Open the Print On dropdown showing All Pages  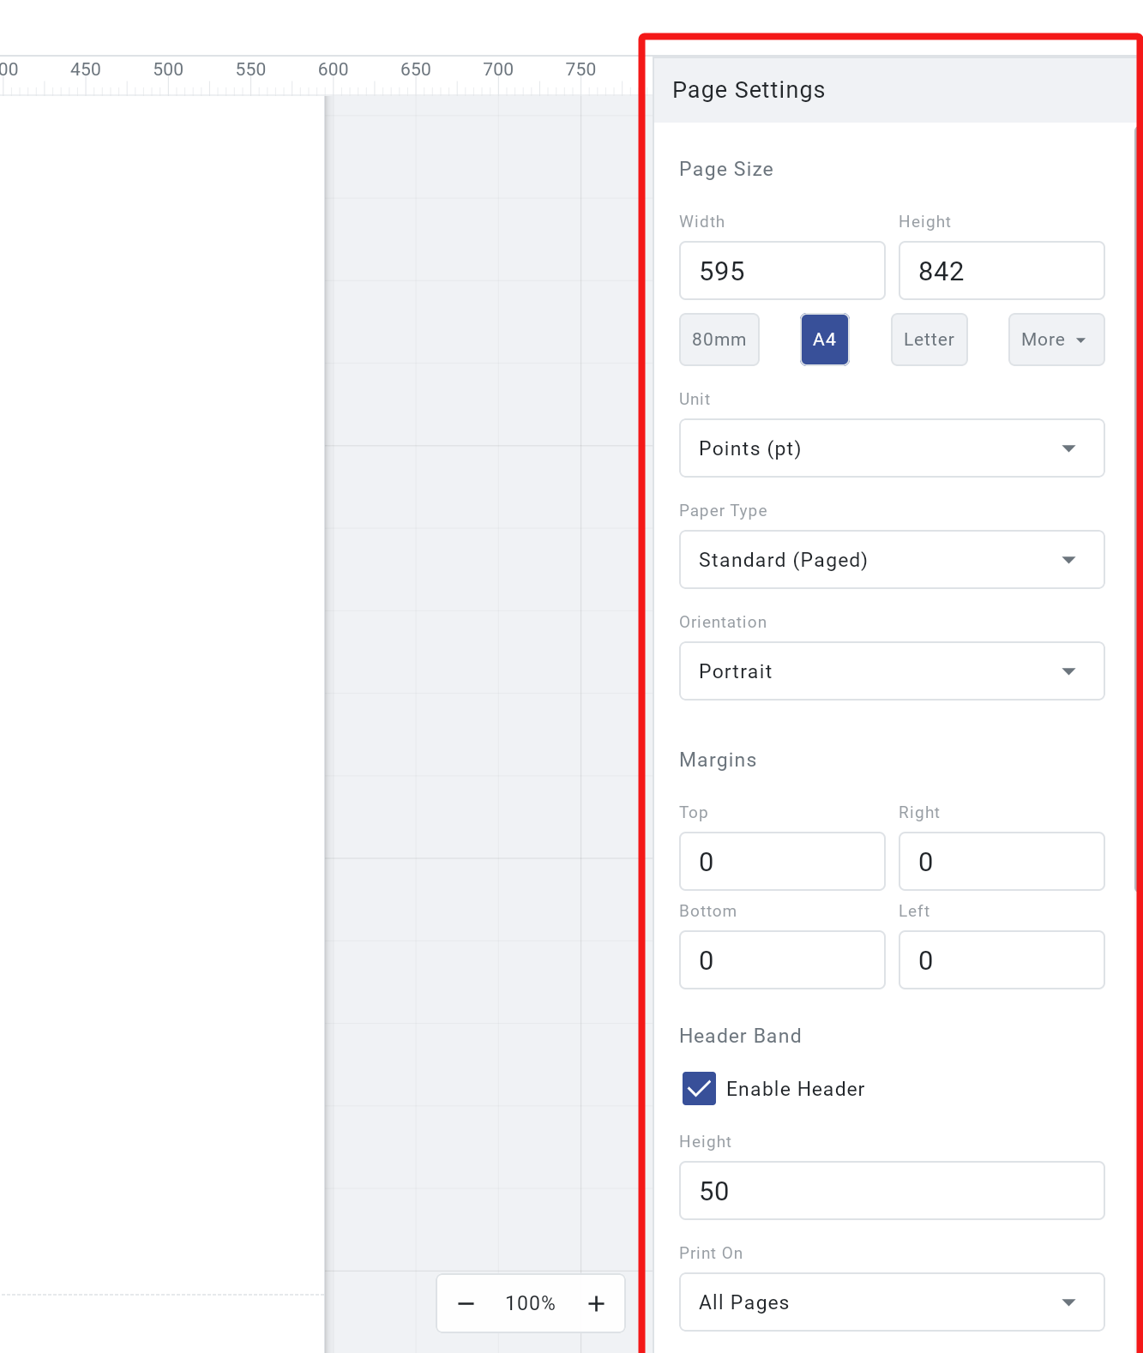tap(892, 1302)
